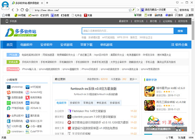This screenshot has width=195, height=140.
Task: Select 首页 in main navigation
Action: click(9, 45)
